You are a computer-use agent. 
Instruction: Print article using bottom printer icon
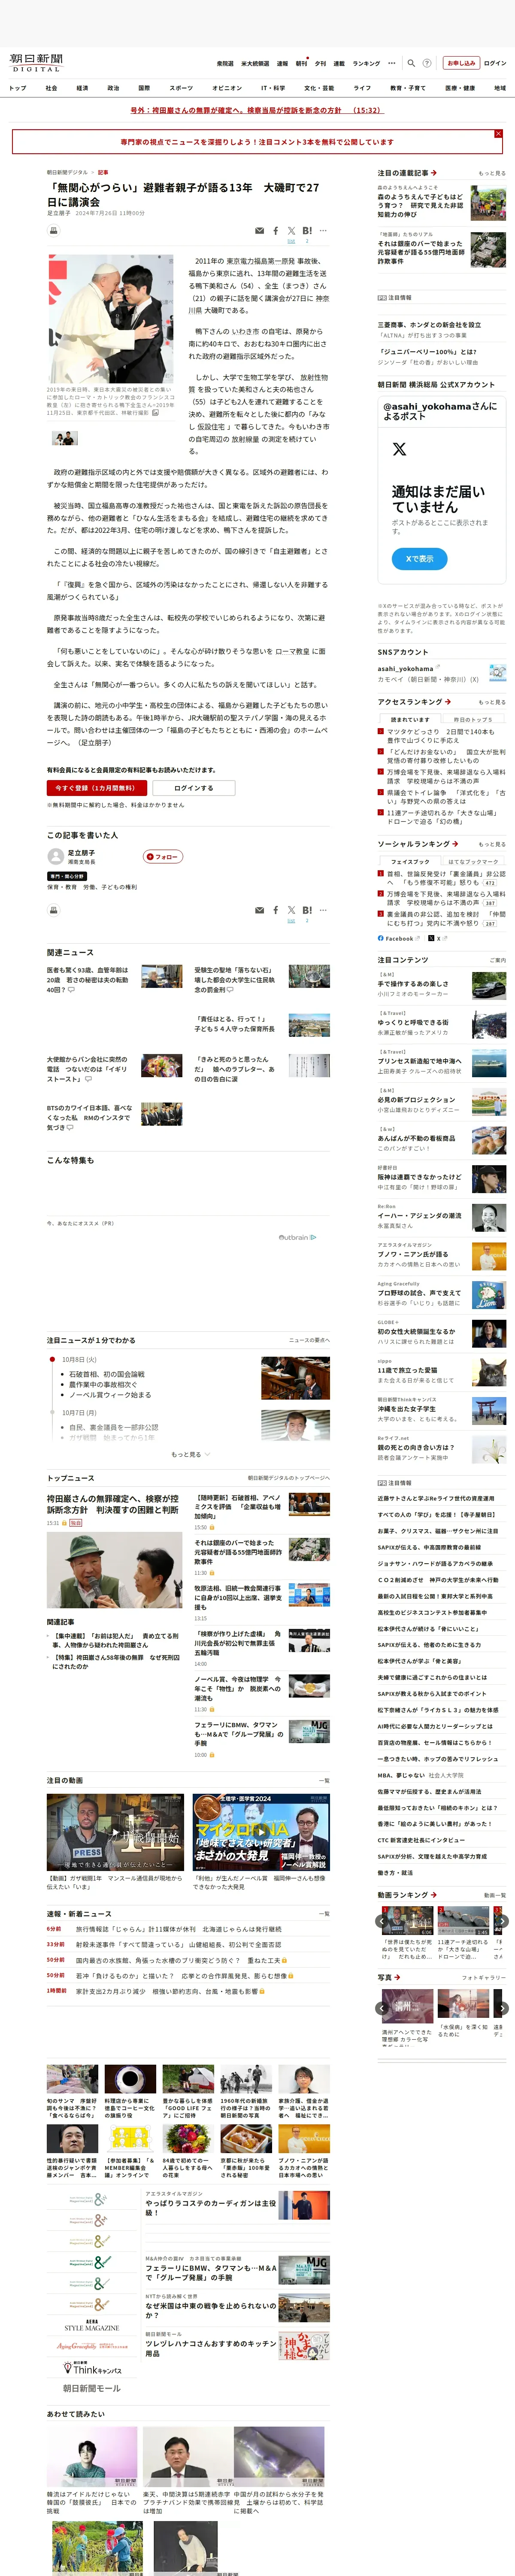click(x=54, y=910)
